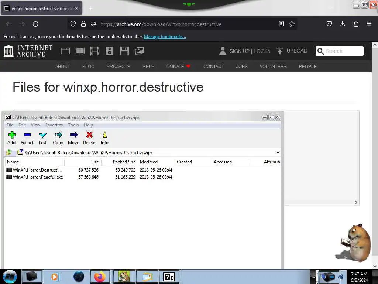This screenshot has height=284, width=378.
Task: Select the WinXP.Horror.Destructi... file row
Action: [x=142, y=170]
